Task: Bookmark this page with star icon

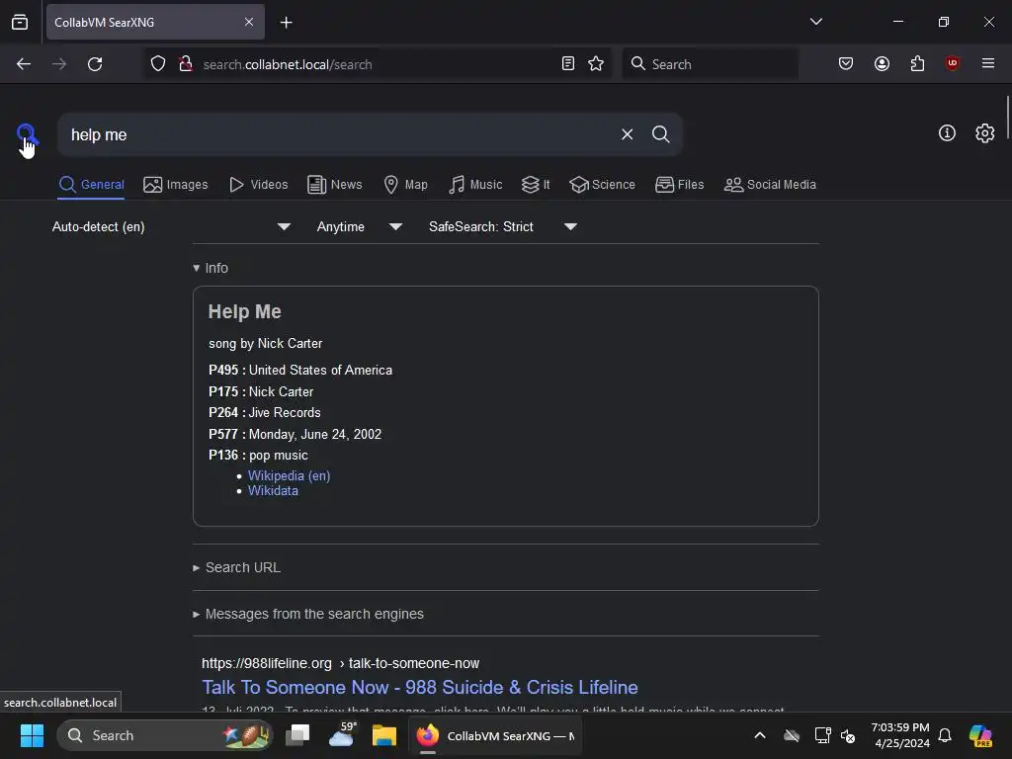Action: click(x=596, y=64)
